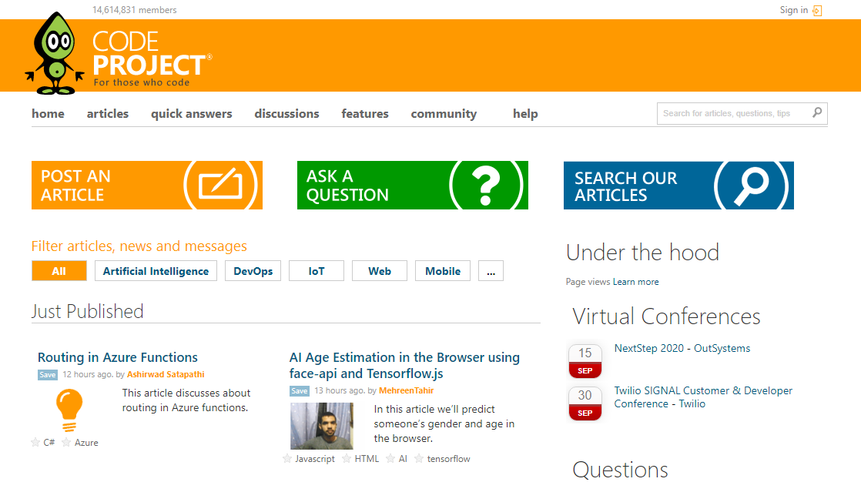Open the September 15 calendar icon
The width and height of the screenshot is (861, 482).
coord(585,361)
